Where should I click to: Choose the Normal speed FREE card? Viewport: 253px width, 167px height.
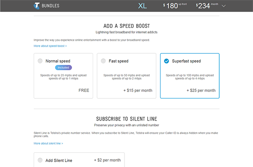[63, 76]
